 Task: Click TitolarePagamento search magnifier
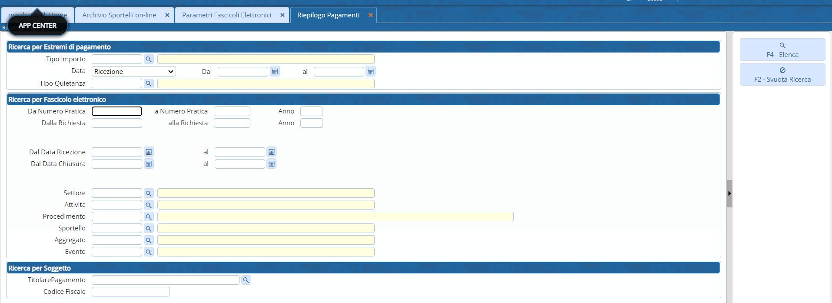[246, 280]
